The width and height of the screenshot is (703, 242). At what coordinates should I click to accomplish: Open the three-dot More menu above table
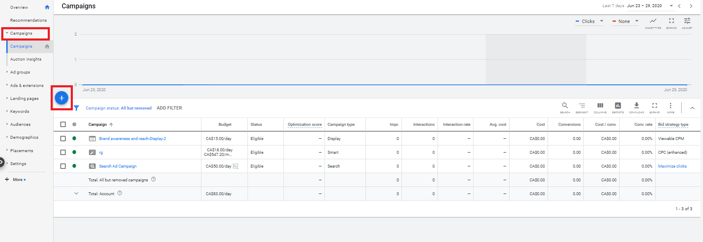[670, 107]
